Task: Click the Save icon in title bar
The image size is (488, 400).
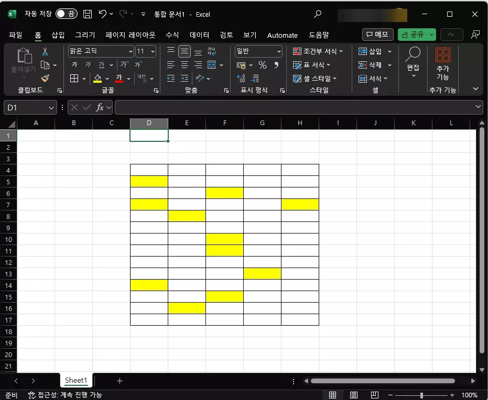Action: tap(87, 14)
